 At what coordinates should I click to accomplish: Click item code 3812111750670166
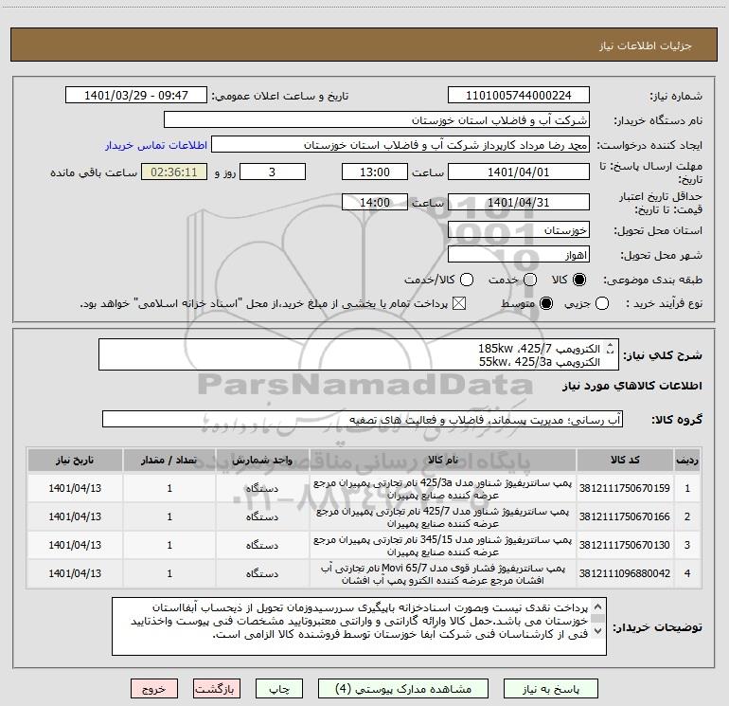pyautogui.click(x=625, y=516)
